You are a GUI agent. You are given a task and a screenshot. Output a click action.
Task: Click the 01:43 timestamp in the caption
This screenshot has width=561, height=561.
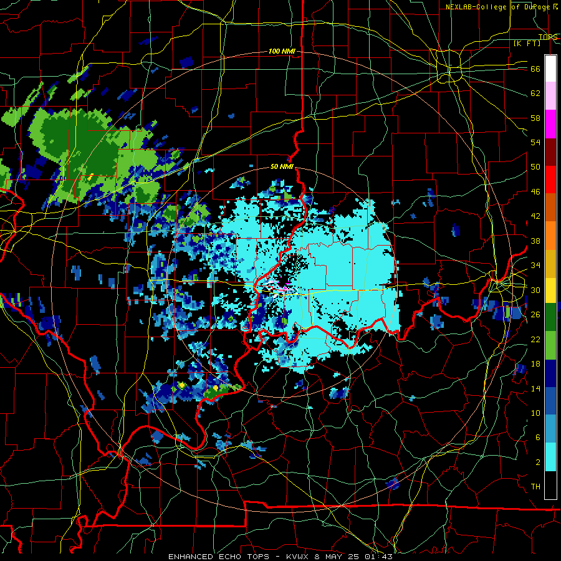[x=378, y=557]
